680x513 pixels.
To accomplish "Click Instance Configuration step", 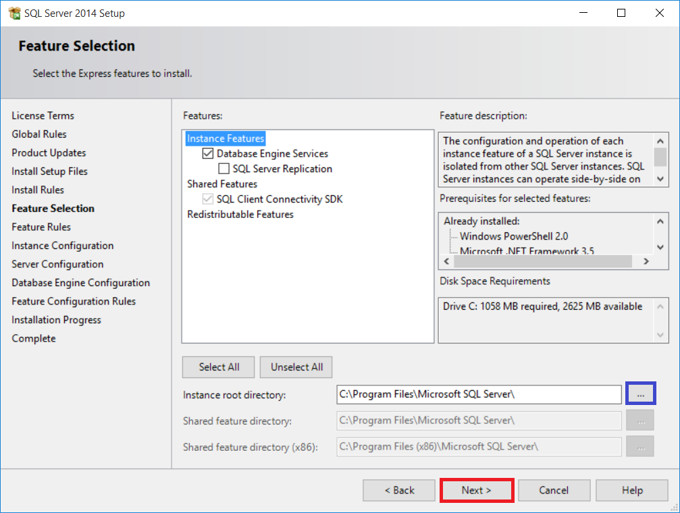I will pyautogui.click(x=62, y=246).
